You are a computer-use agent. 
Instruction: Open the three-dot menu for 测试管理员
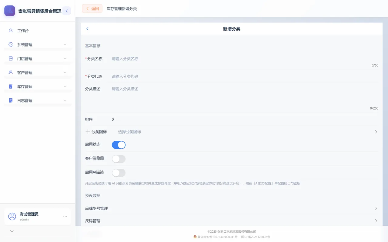(65, 216)
